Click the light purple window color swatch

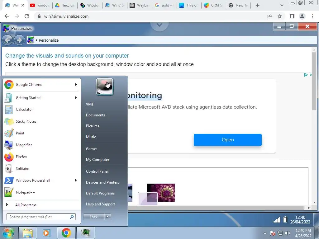pos(148,199)
